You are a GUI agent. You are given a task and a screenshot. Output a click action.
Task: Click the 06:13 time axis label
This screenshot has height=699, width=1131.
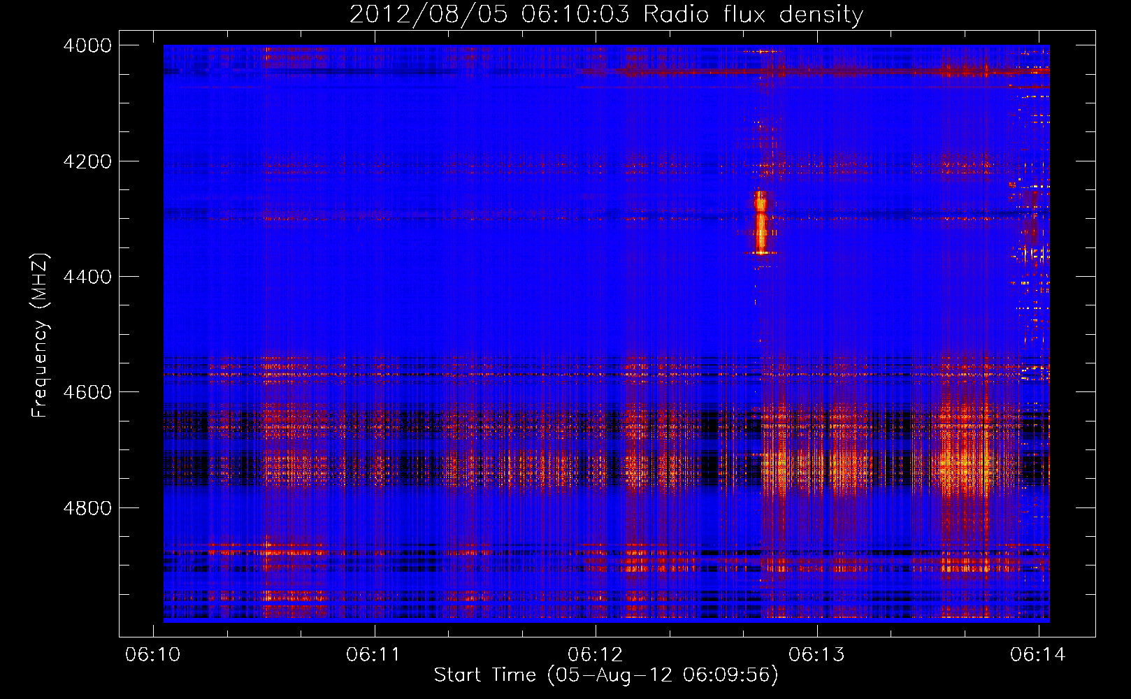(x=816, y=654)
